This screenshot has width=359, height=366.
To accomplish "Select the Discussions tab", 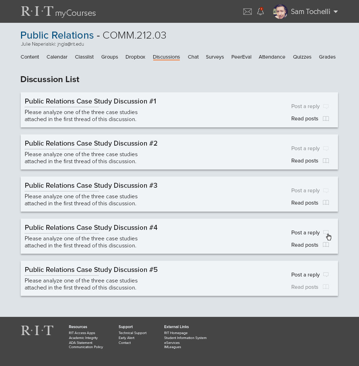I will pyautogui.click(x=166, y=57).
